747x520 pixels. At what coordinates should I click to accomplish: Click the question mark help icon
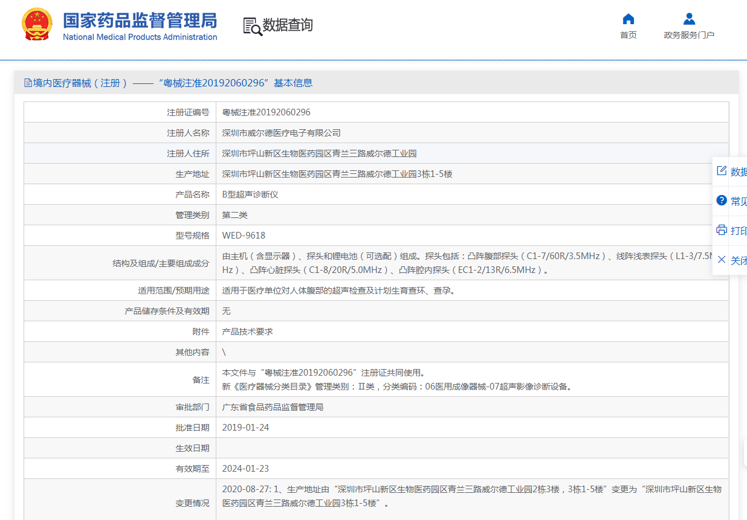click(x=722, y=201)
